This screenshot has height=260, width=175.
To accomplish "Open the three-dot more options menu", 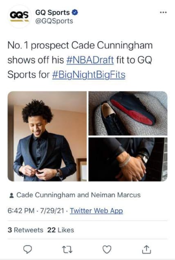I will (163, 12).
